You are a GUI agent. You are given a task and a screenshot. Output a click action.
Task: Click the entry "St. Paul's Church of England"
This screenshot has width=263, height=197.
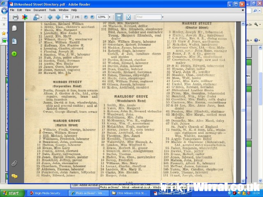[194, 127]
